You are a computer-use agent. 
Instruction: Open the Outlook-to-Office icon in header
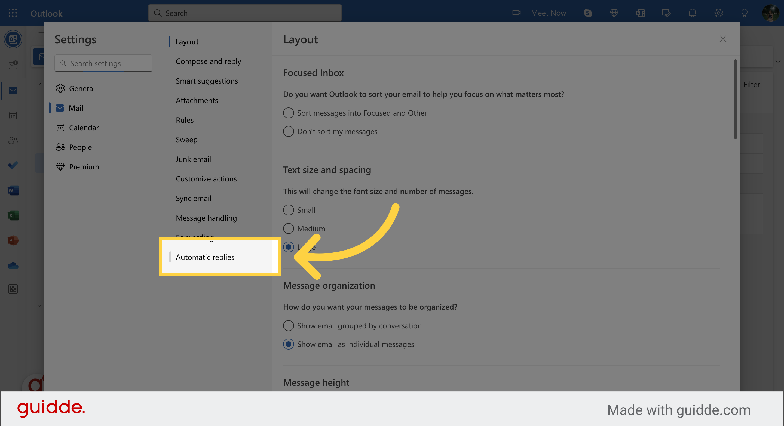(x=640, y=13)
